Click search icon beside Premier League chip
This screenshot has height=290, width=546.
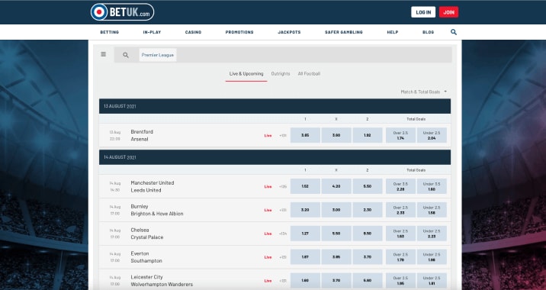pos(126,55)
